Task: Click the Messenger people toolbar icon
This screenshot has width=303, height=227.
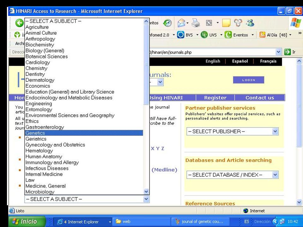Action: 250,23
